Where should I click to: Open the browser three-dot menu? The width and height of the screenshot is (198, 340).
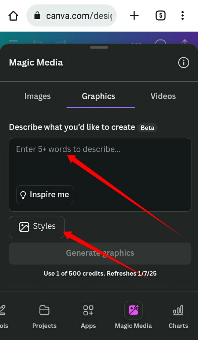coord(183,15)
